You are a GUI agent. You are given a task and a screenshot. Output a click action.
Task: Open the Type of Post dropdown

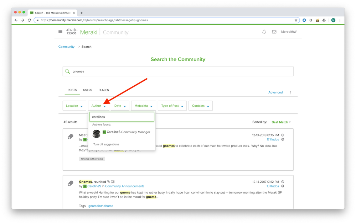(172, 106)
